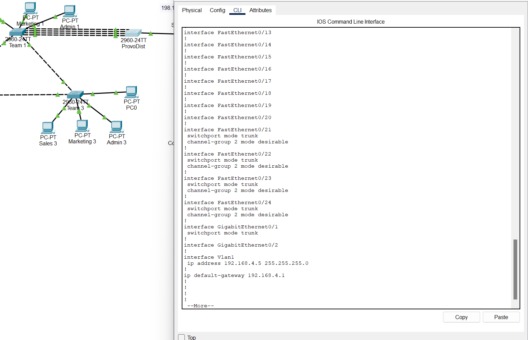
Task: Switch to the CLI tab
Action: click(x=237, y=10)
